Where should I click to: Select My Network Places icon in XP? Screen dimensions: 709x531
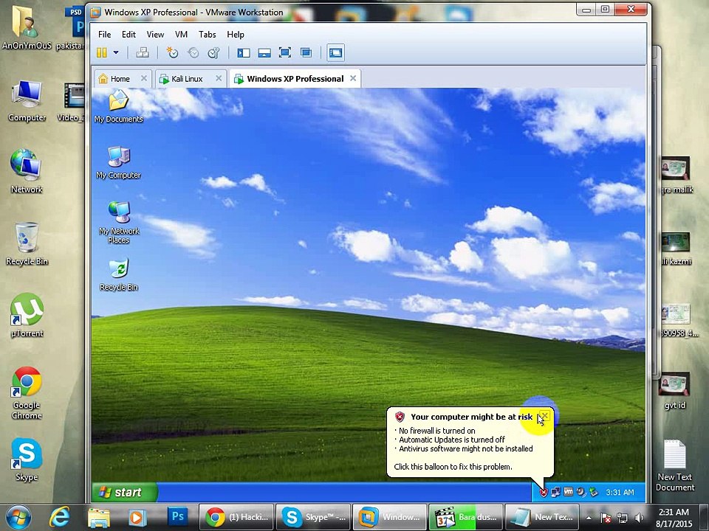pos(118,223)
